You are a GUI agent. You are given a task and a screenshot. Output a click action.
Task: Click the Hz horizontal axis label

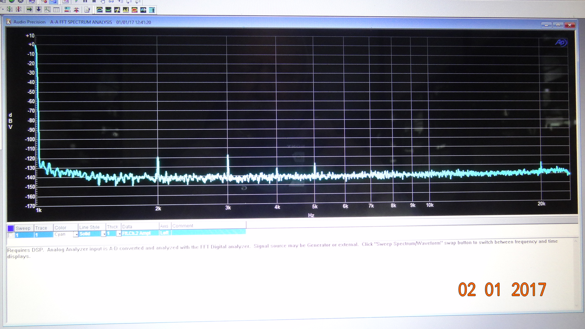tap(311, 215)
